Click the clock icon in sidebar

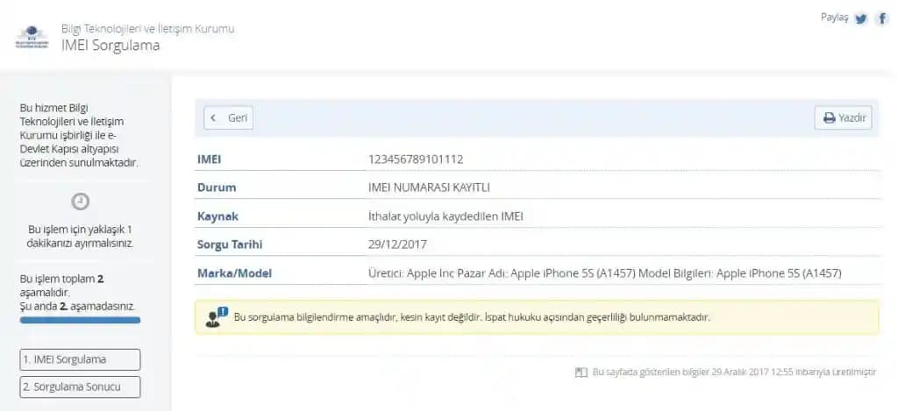coord(80,202)
